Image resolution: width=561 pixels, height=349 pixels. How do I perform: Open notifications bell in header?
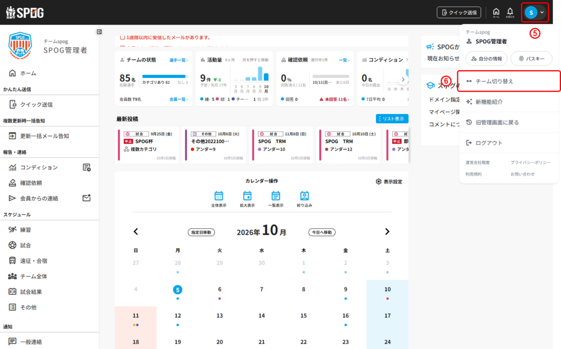click(x=510, y=13)
